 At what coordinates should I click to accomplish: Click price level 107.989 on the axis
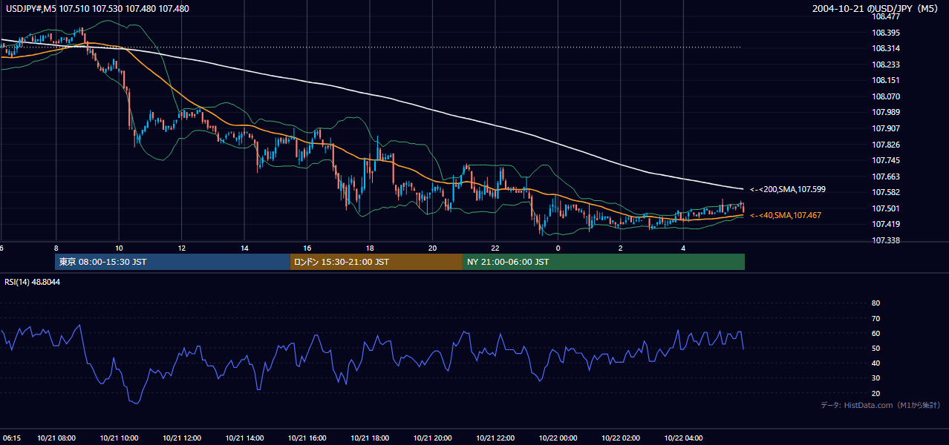tap(885, 112)
